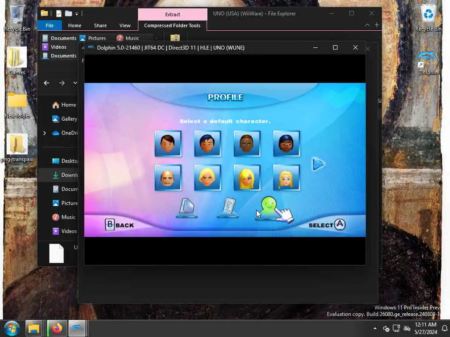Open the Home ribbon tab in File Explorer
450x337 pixels.
(75, 25)
